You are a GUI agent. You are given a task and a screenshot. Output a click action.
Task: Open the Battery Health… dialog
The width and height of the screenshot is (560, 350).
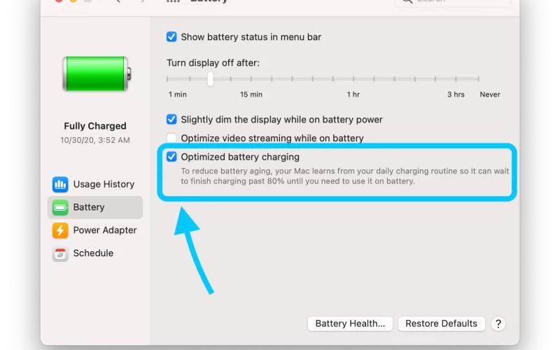click(x=350, y=323)
